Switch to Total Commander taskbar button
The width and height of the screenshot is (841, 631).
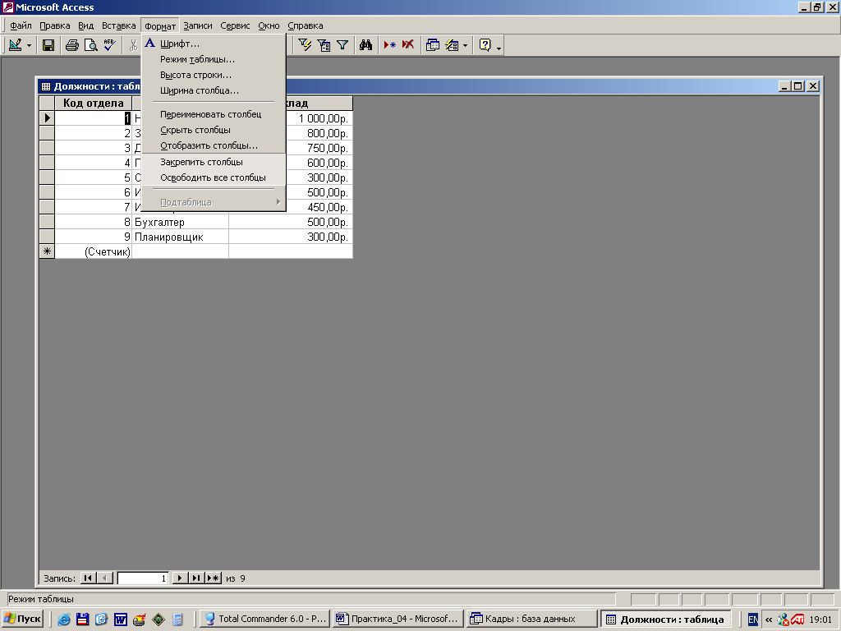click(264, 619)
